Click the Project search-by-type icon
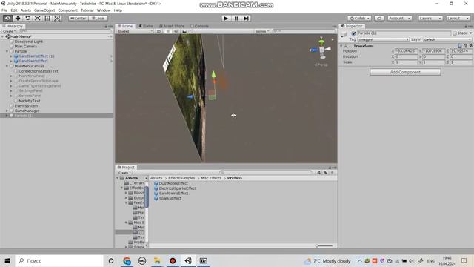The width and height of the screenshot is (474, 267). point(318,173)
